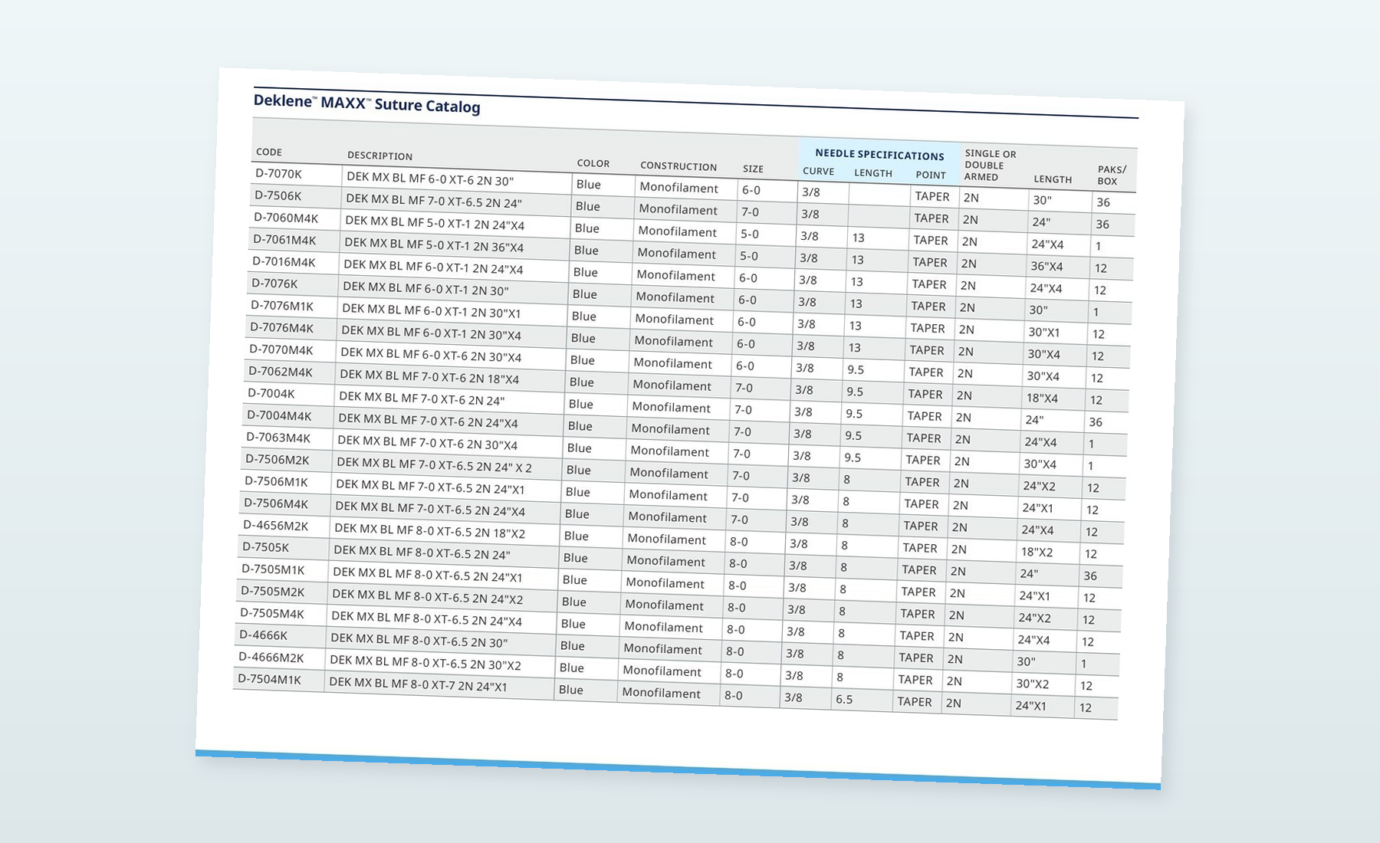The width and height of the screenshot is (1380, 843).
Task: Select description DEK MX BL MF 8-0 XT-6.5 2N 30"X2
Action: [x=426, y=662]
